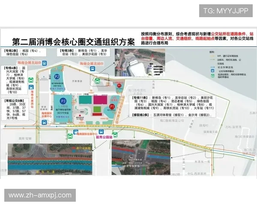Open the bottom-left aerial road photo
This screenshot has height=206, width=257.
[50, 159]
